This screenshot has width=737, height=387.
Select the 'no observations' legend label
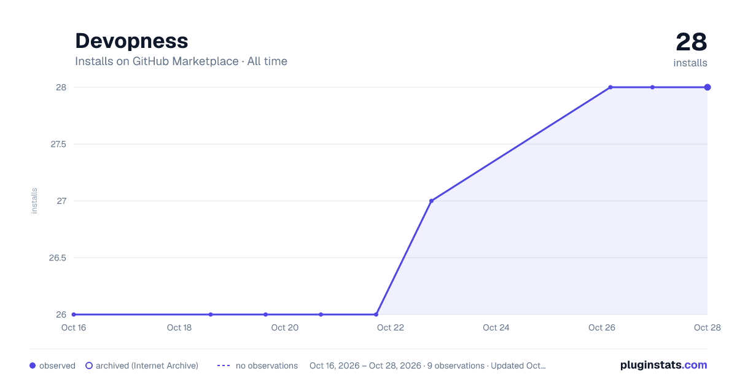267,365
